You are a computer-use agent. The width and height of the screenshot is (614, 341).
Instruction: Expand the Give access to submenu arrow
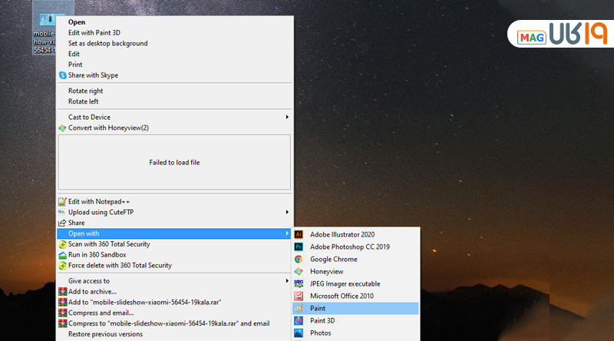click(287, 280)
